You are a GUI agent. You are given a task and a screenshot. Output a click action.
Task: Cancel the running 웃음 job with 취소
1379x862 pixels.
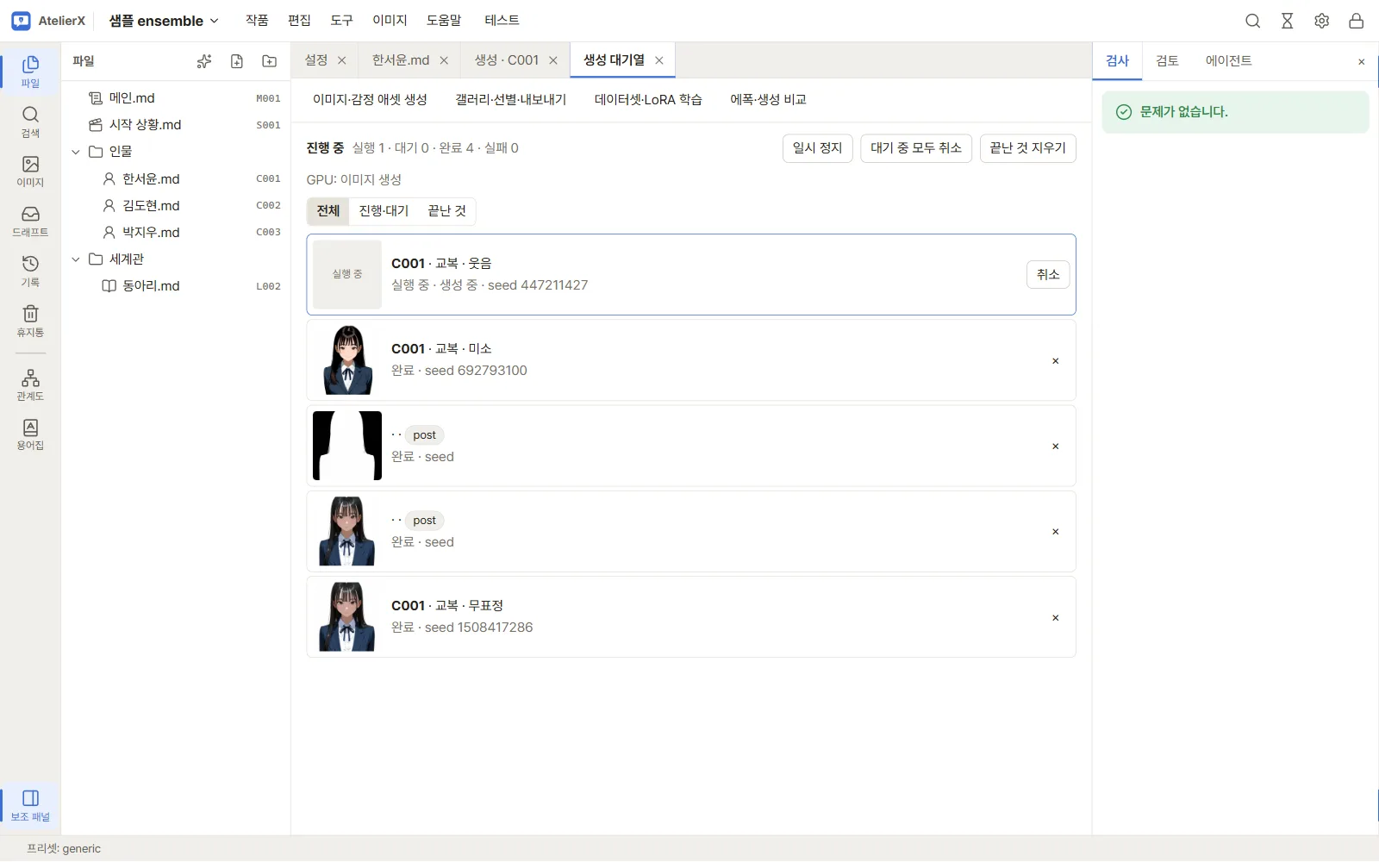tap(1048, 274)
